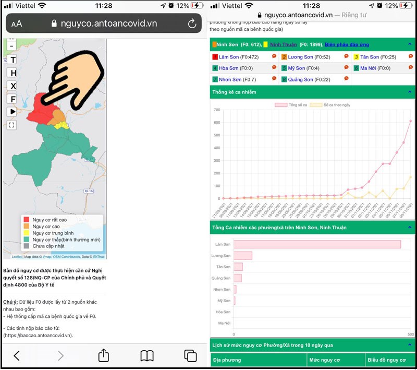Viewport: 417px width, 370px height.
Task: Open comment icon for Tân Sơn
Action: click(411, 56)
